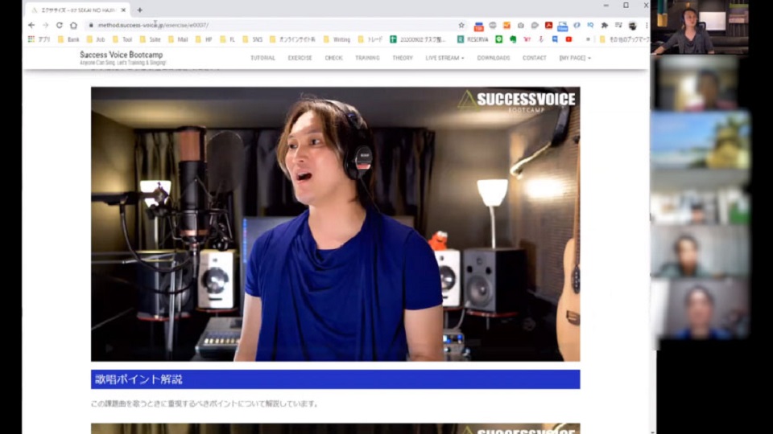Screen dimensions: 773x434
Task: Click the IQ extension icon
Action: click(590, 25)
